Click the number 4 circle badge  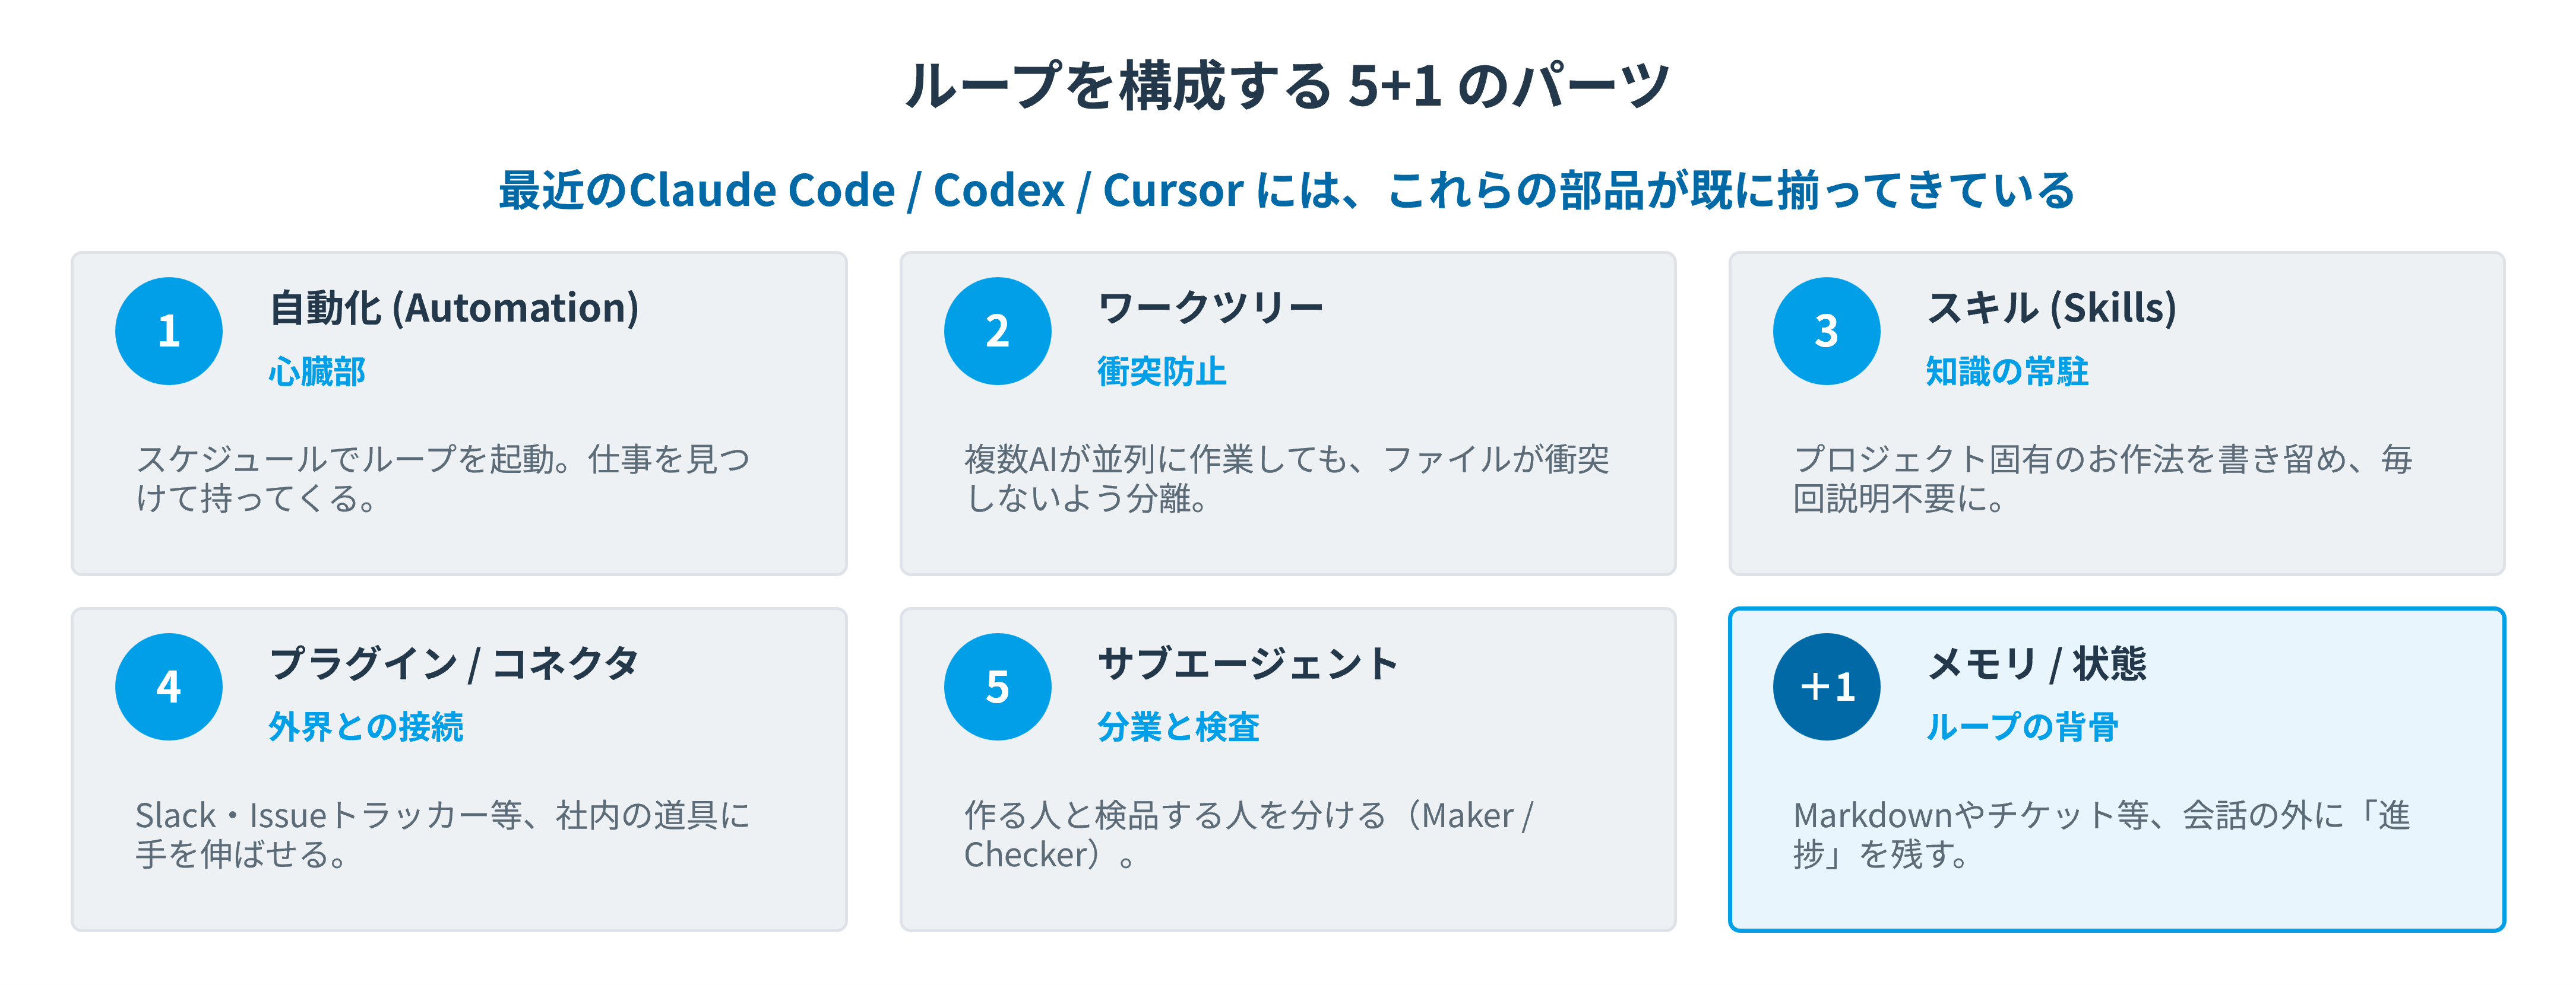(169, 687)
